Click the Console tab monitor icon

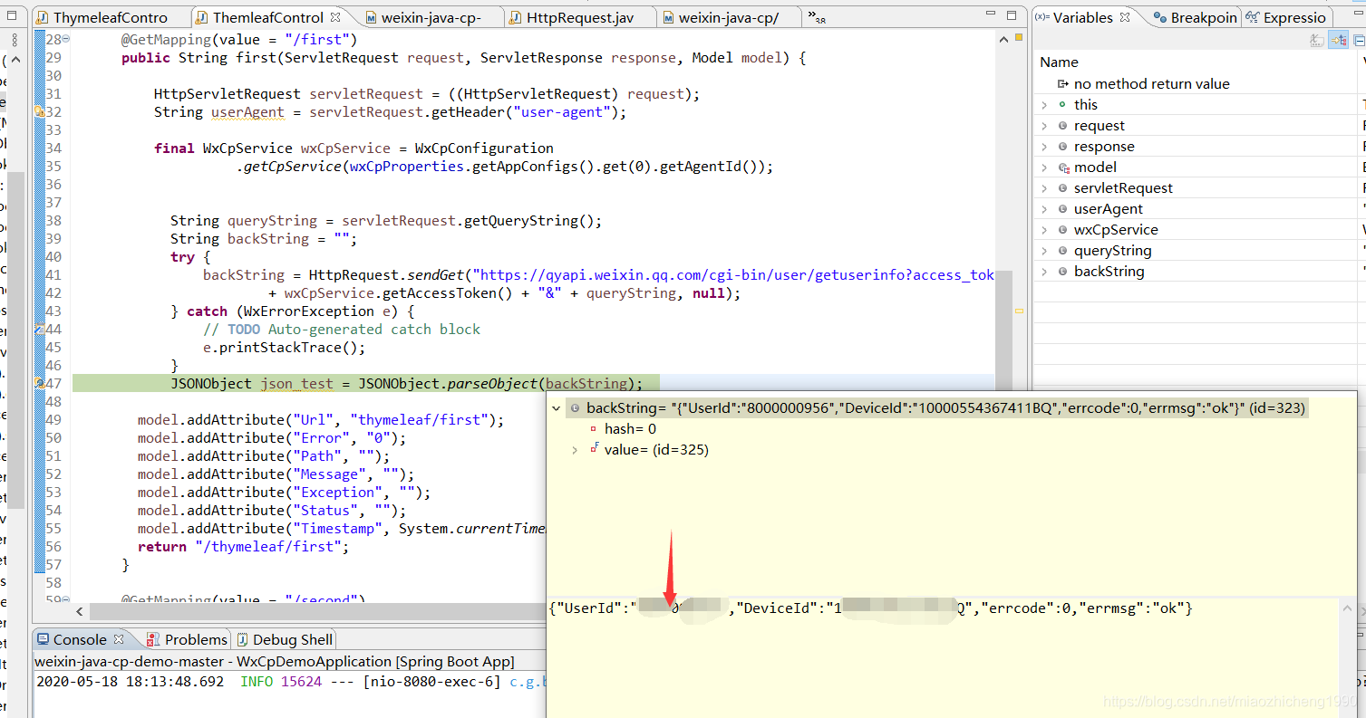coord(43,639)
